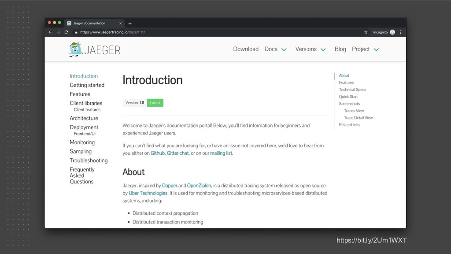Click the padlock site security icon
451x254 pixels.
[76, 32]
